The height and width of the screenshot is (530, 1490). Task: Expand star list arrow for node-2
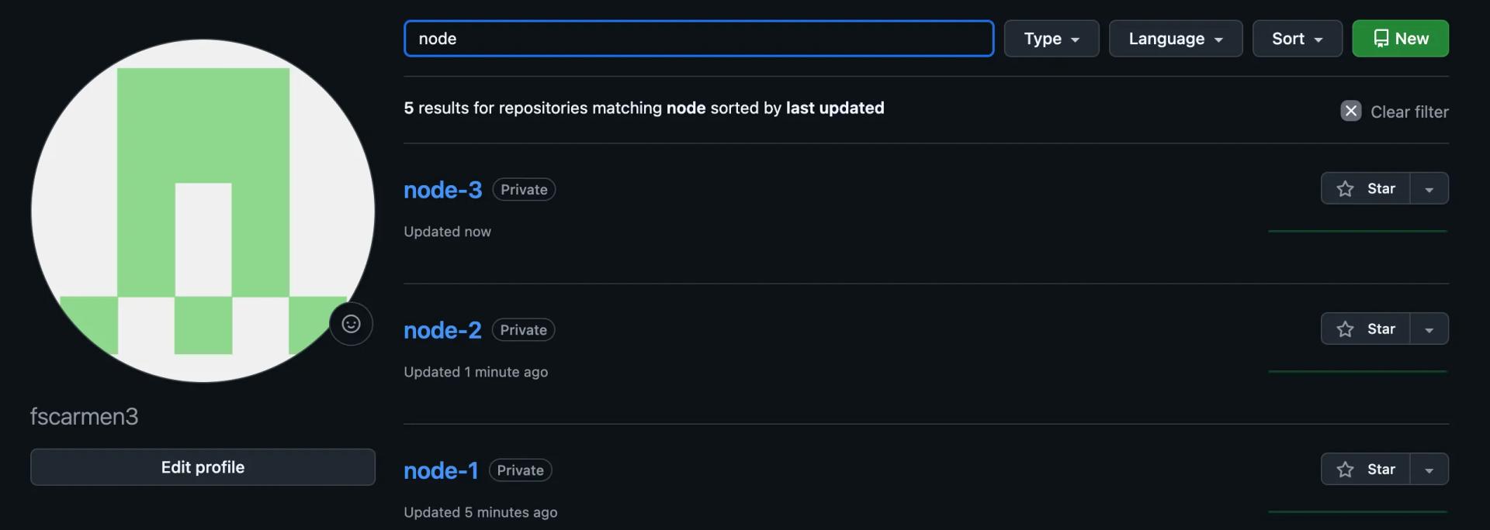1429,329
